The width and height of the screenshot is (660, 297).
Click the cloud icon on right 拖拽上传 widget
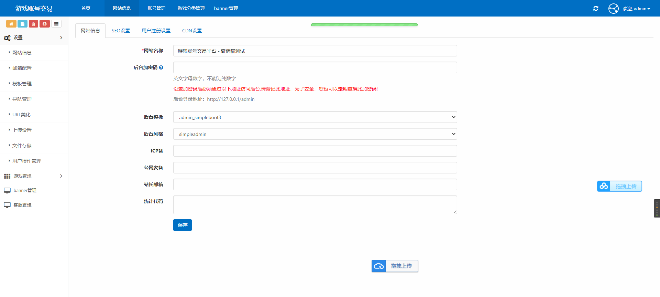604,186
